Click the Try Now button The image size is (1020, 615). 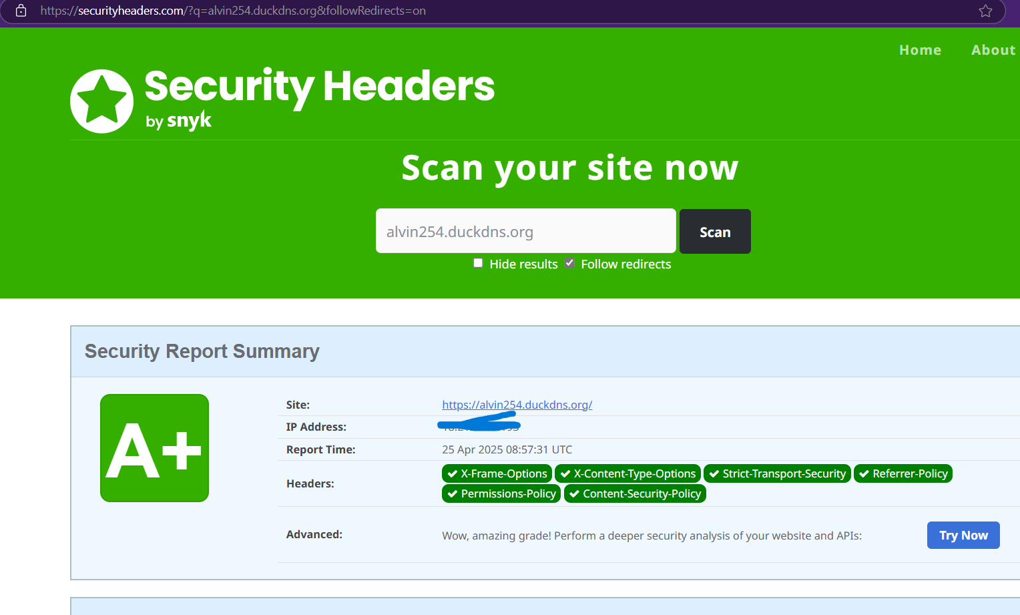click(963, 535)
